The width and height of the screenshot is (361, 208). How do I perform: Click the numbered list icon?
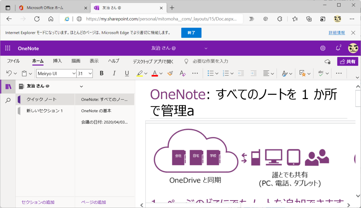[226, 73]
